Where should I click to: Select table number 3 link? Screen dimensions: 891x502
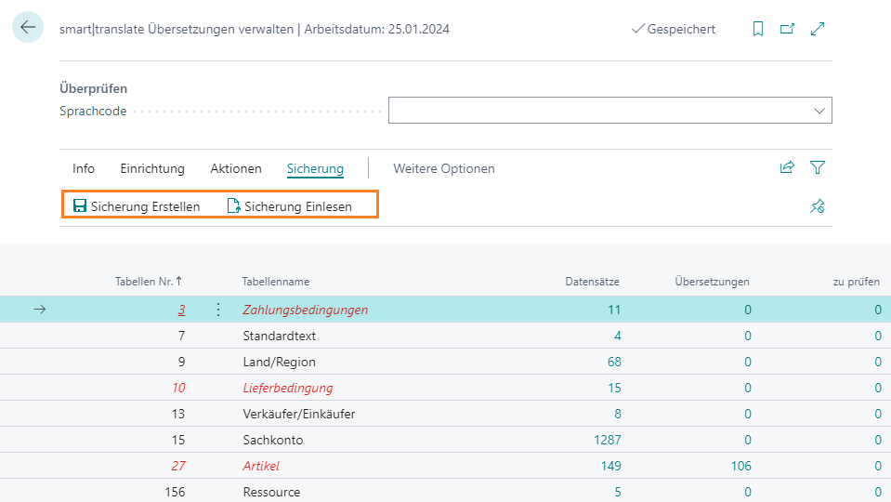click(181, 310)
